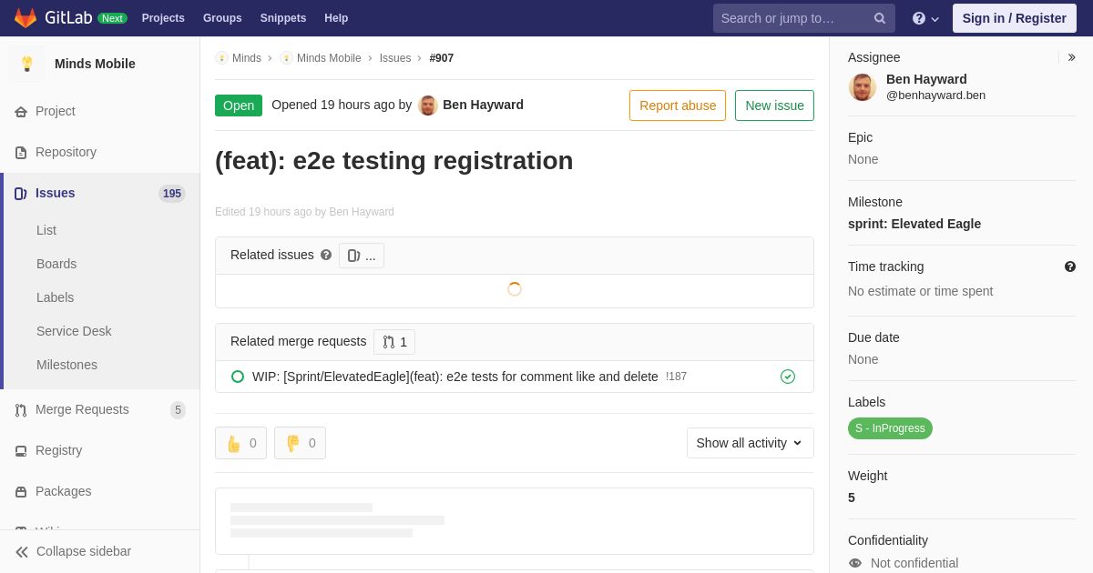The image size is (1093, 573).
Task: Click the thumbs down reaction
Action: [300, 443]
